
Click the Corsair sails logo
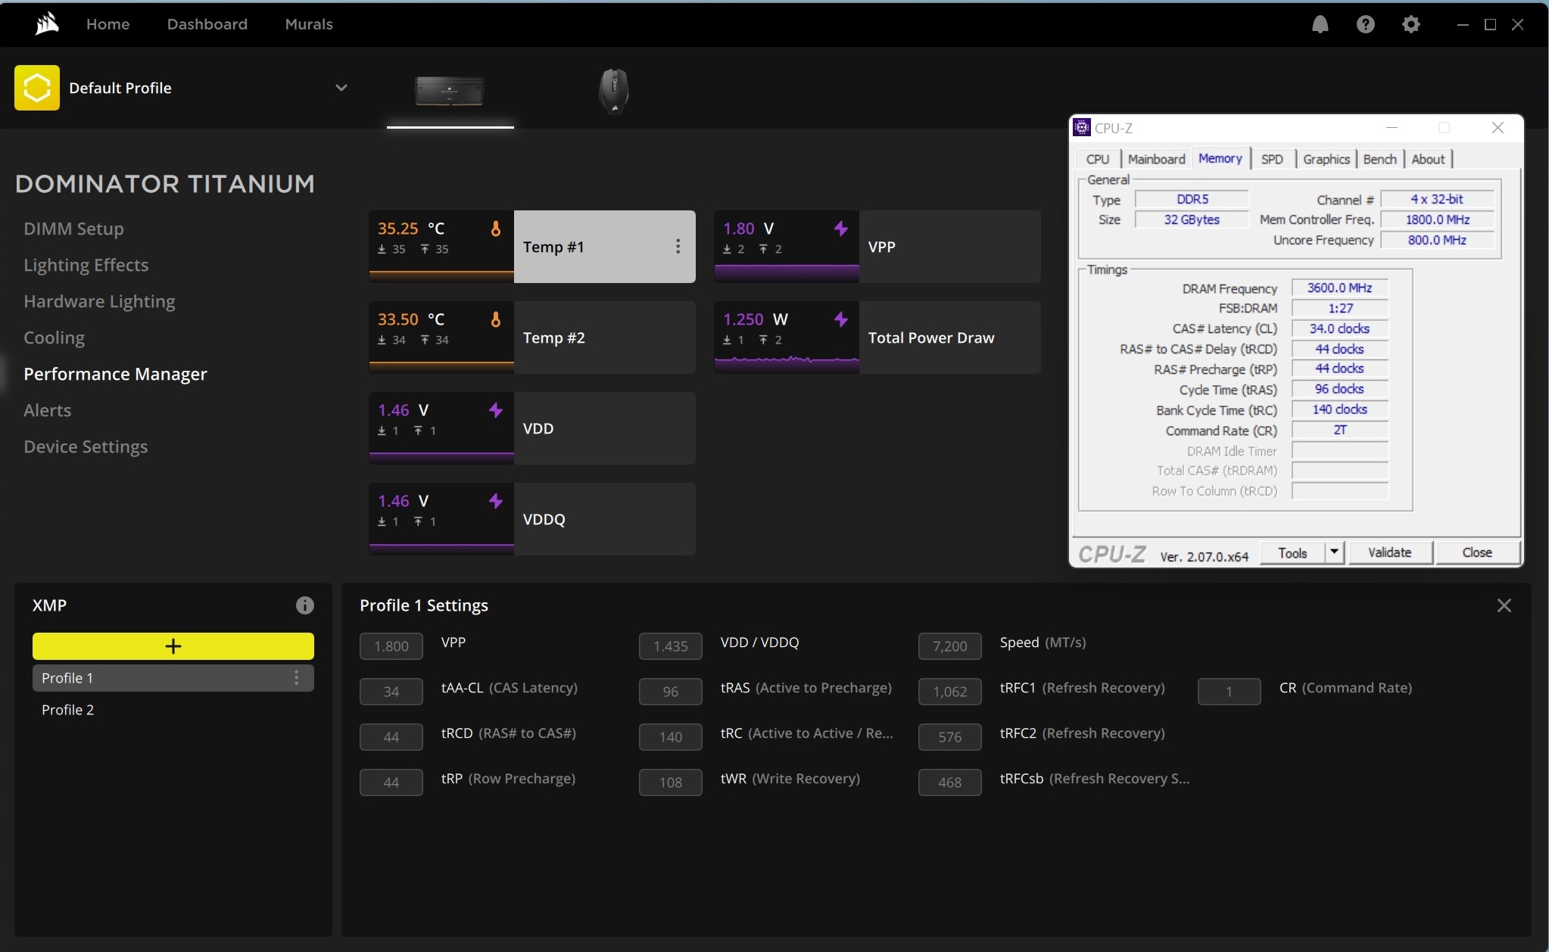click(x=47, y=24)
